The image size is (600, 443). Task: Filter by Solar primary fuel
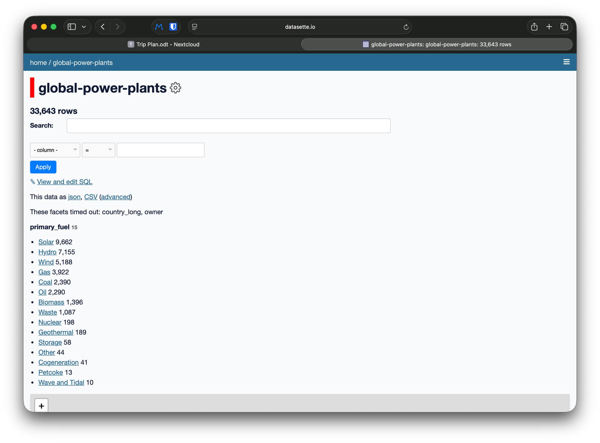(x=46, y=242)
